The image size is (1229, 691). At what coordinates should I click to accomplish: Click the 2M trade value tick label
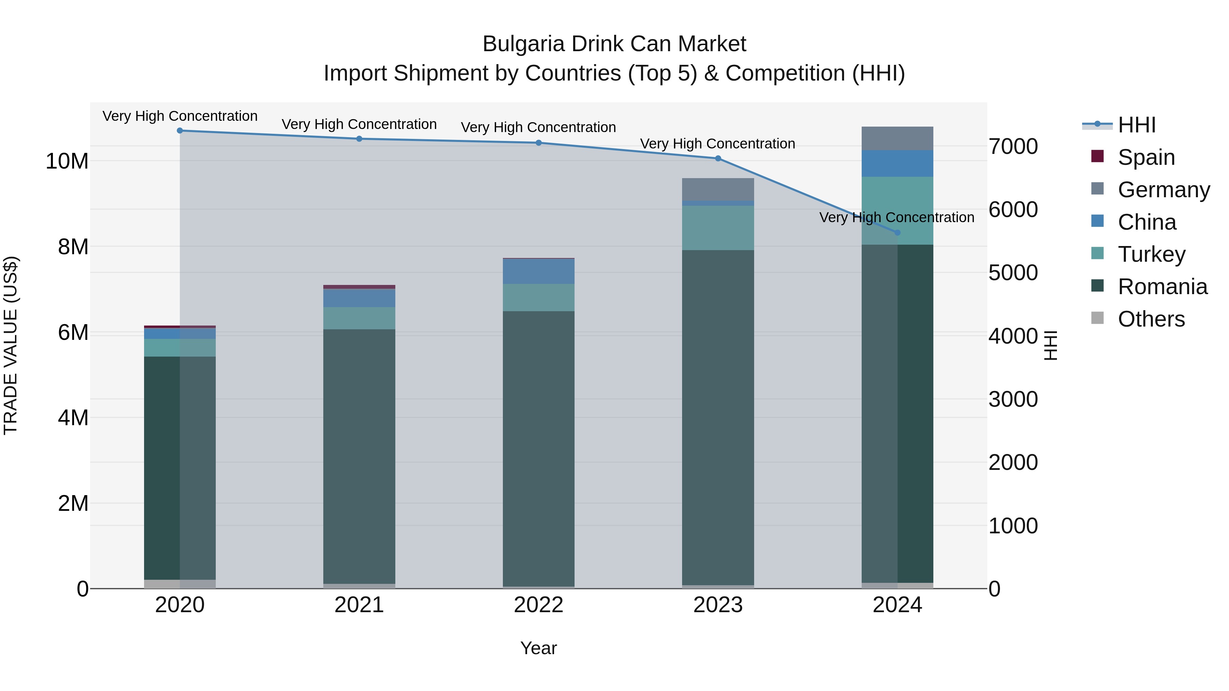tap(73, 503)
